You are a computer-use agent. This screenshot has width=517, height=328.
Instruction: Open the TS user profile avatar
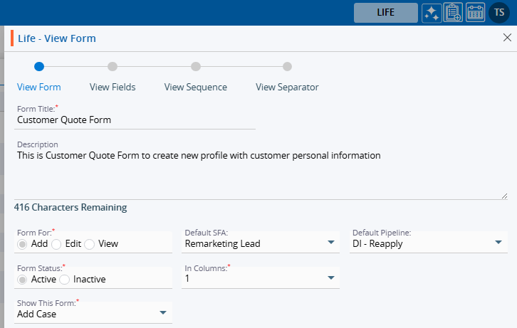(x=498, y=13)
